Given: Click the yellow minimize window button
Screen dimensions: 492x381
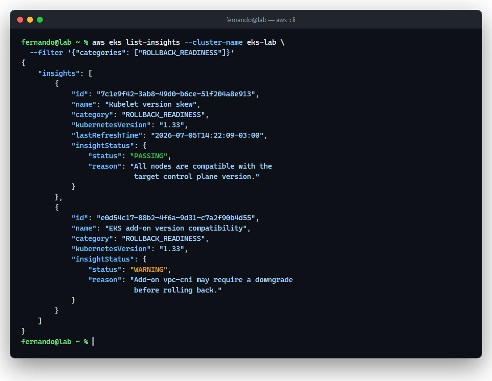Looking at the screenshot, I should coord(30,20).
